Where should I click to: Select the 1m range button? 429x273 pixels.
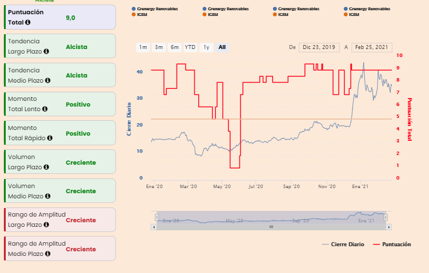click(x=143, y=47)
